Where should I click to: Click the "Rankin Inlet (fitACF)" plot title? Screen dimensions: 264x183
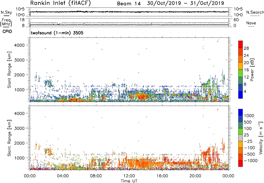60,3
